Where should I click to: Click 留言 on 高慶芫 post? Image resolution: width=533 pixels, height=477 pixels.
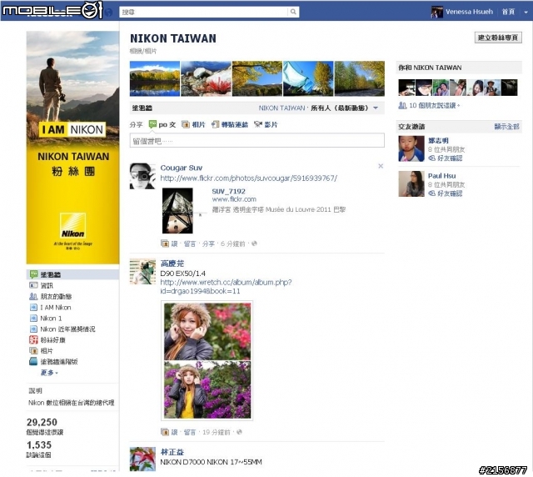click(x=190, y=432)
